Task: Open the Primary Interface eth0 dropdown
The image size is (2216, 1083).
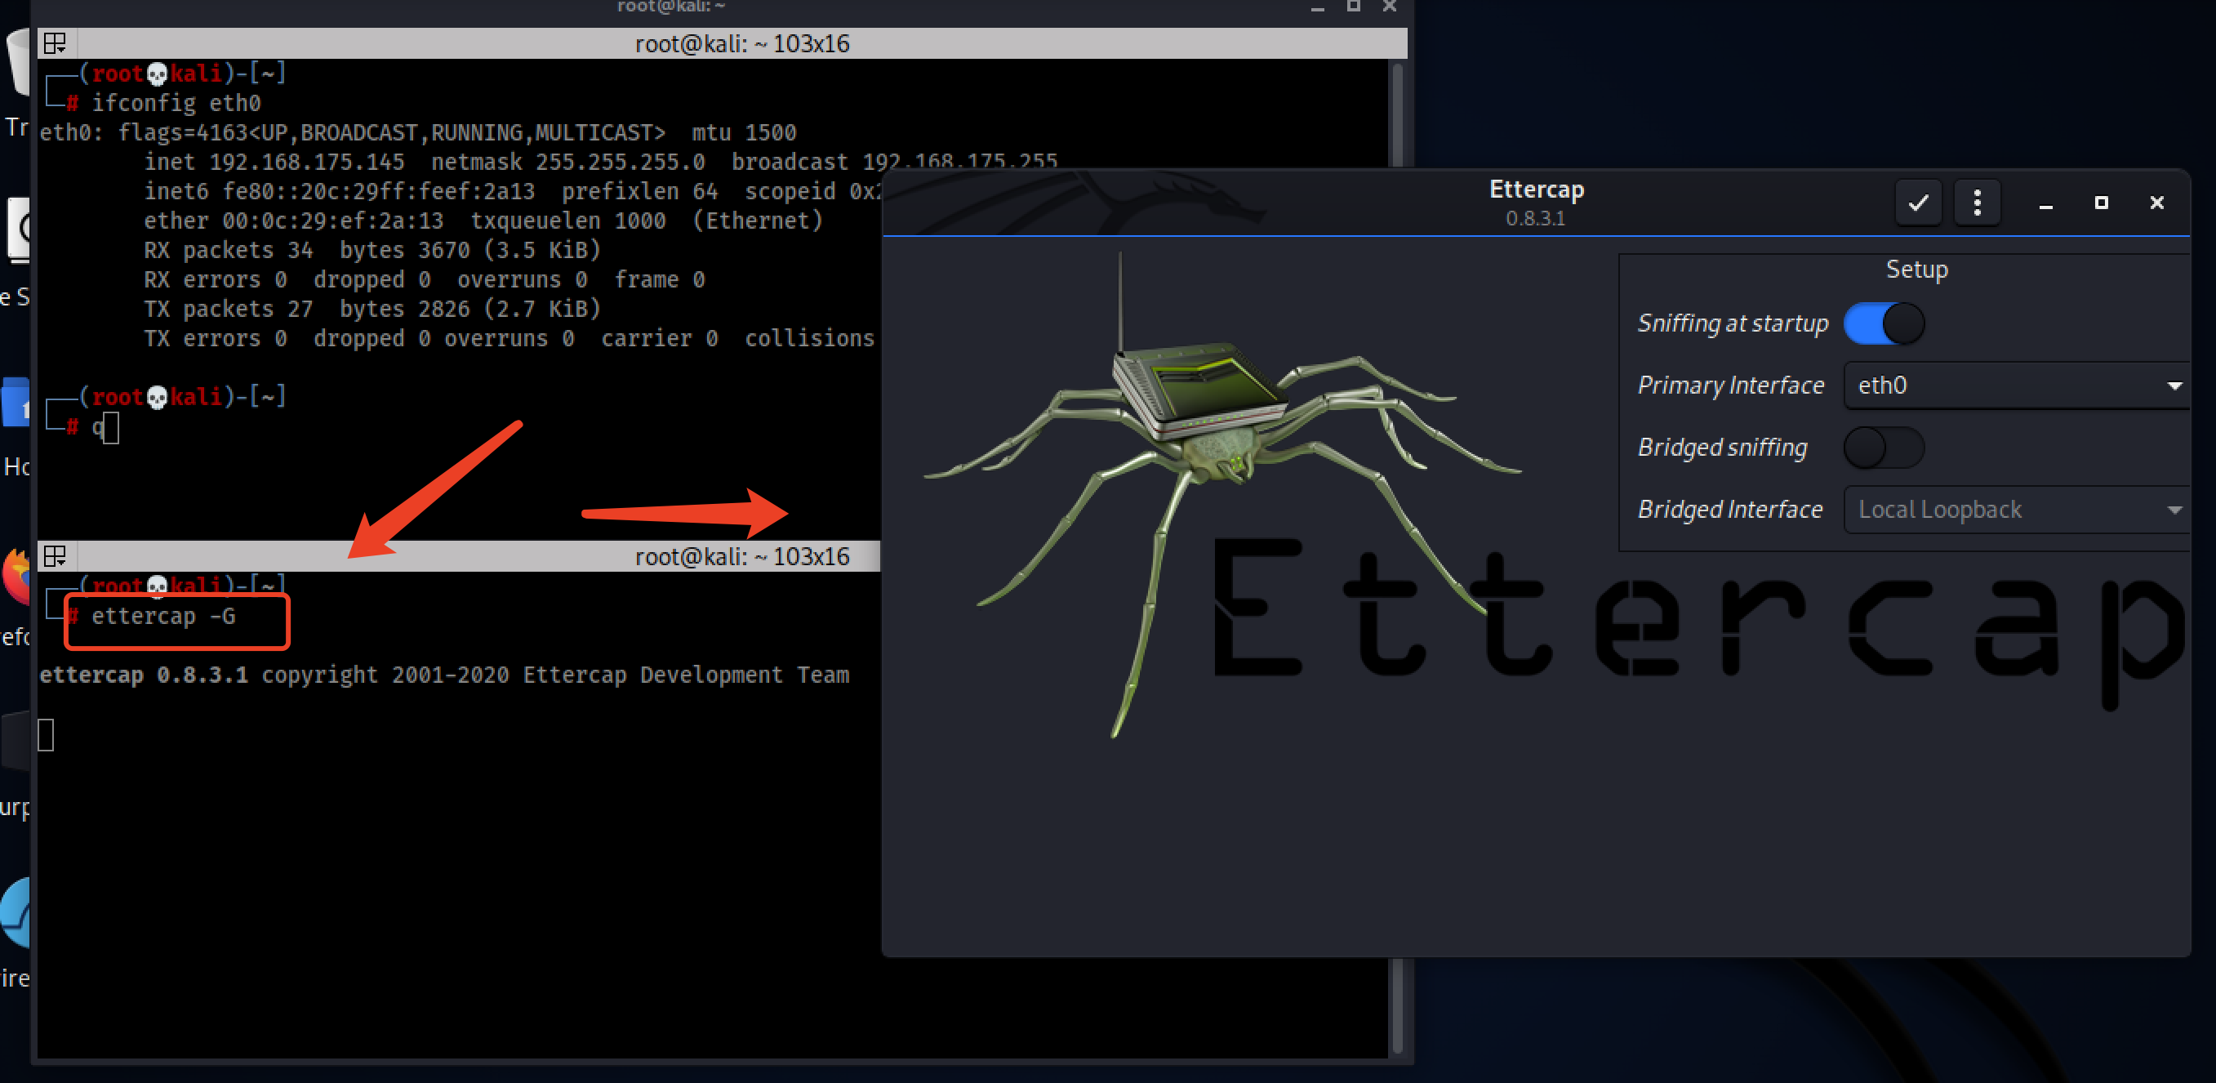Action: tap(2005, 386)
